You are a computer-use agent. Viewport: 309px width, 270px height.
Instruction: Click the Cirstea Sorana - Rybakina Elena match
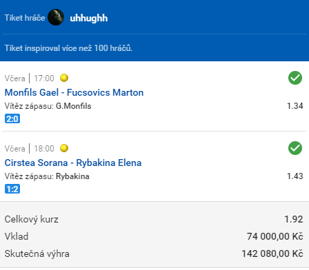click(73, 163)
